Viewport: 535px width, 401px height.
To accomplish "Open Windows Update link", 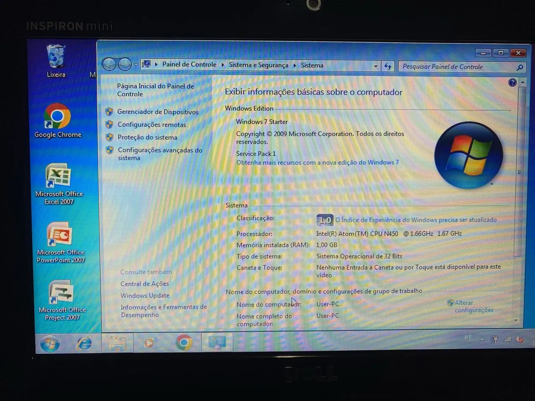I will (x=145, y=295).
